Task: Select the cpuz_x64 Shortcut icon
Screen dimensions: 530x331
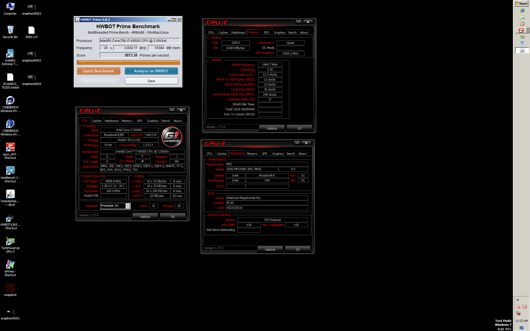Action: pos(10,151)
